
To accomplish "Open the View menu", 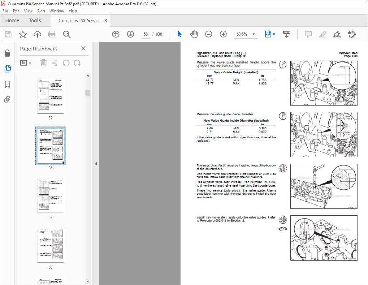I will pyautogui.click(x=28, y=11).
